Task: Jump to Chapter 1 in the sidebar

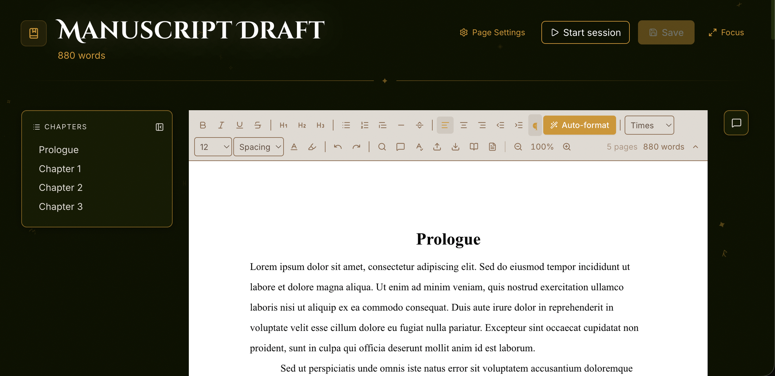Action: click(x=60, y=169)
